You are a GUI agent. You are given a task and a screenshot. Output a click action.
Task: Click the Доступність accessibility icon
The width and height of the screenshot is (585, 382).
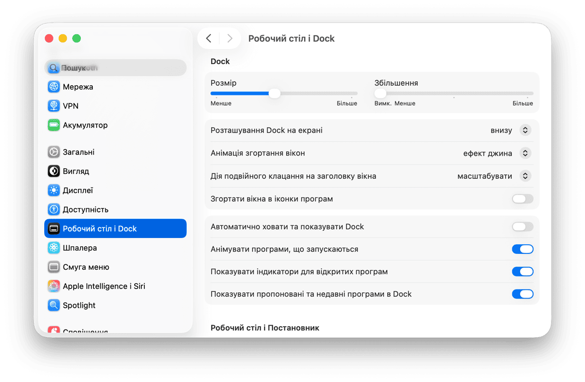click(53, 210)
